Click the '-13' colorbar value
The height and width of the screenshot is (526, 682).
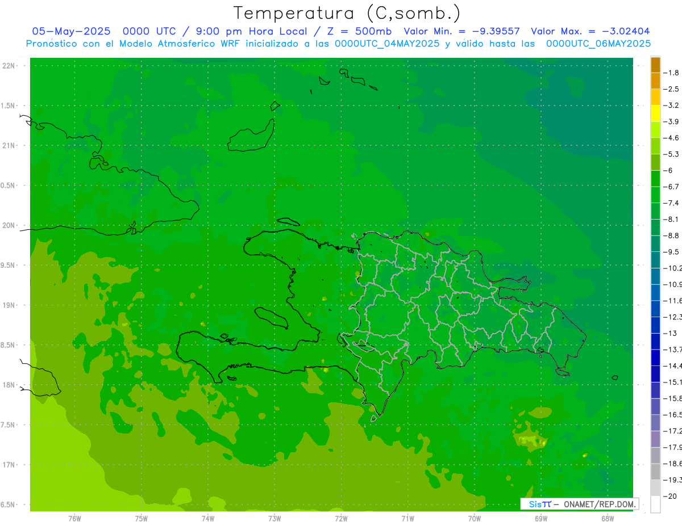(671, 333)
